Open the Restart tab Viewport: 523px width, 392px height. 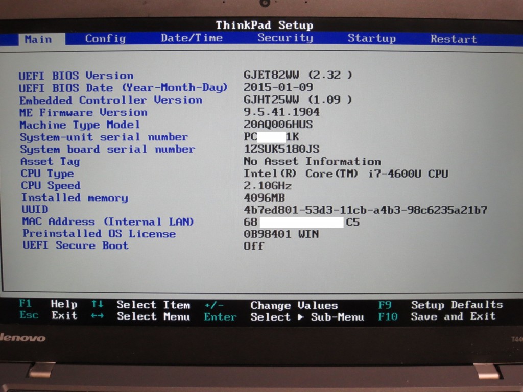click(x=454, y=39)
